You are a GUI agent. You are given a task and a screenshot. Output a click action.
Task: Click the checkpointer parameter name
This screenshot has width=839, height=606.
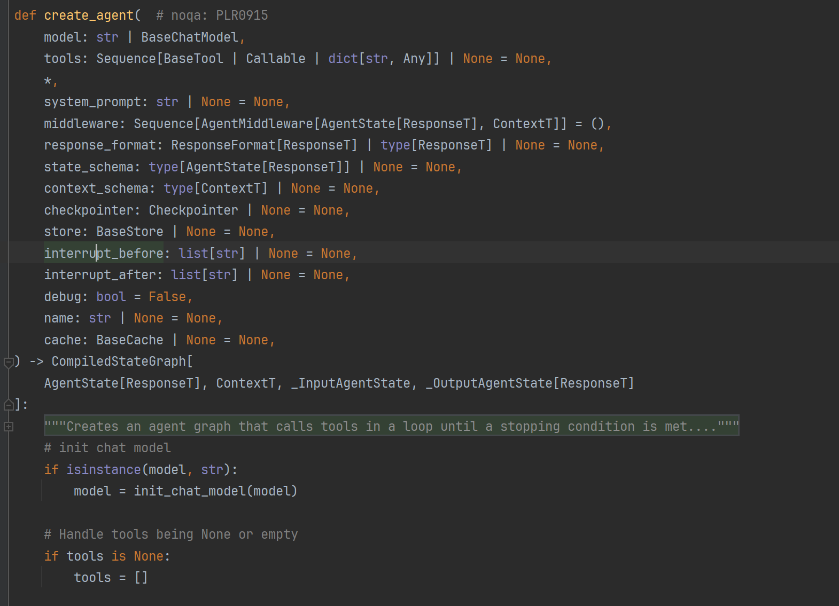click(x=89, y=210)
